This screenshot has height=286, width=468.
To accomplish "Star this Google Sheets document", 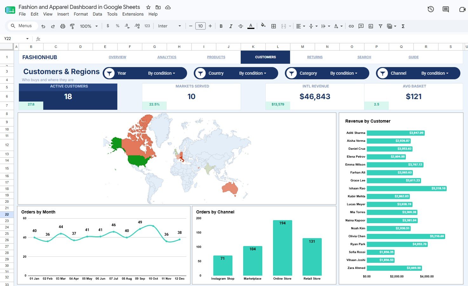I will 148,7.
